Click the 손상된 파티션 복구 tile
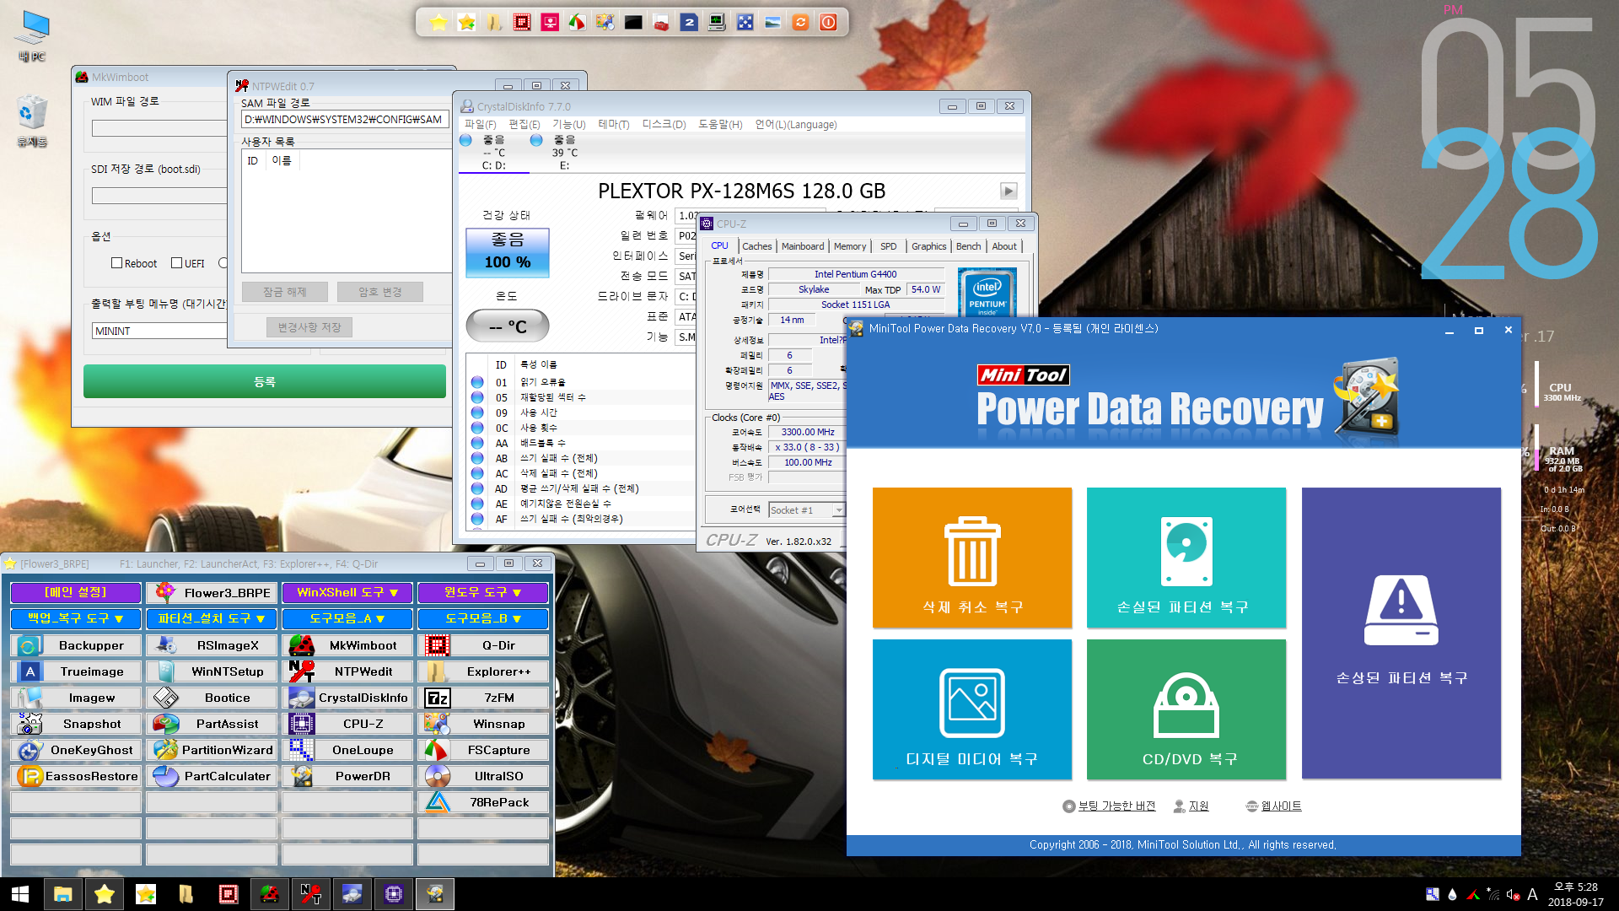The height and width of the screenshot is (911, 1619). (1401, 633)
